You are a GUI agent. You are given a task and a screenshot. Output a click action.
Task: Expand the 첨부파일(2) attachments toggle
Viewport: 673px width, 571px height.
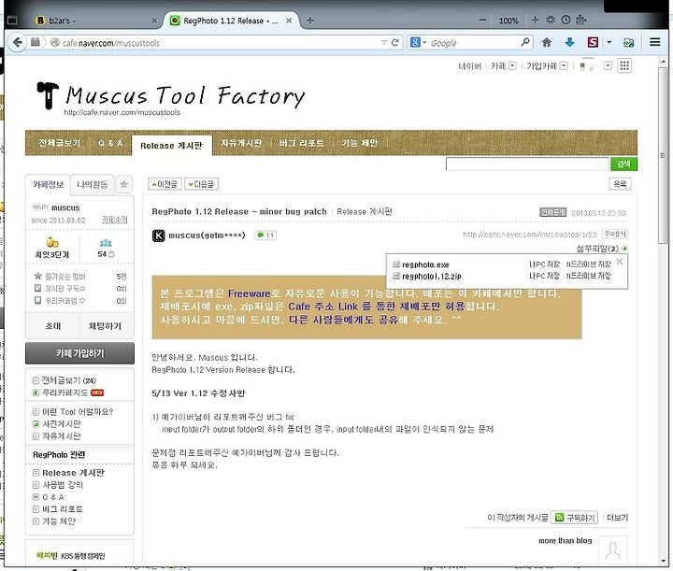pos(625,249)
